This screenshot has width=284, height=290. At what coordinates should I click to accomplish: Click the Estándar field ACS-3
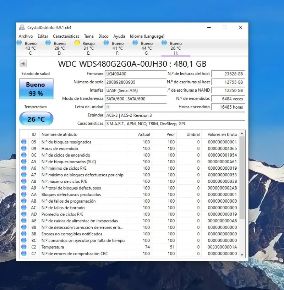coord(175,115)
